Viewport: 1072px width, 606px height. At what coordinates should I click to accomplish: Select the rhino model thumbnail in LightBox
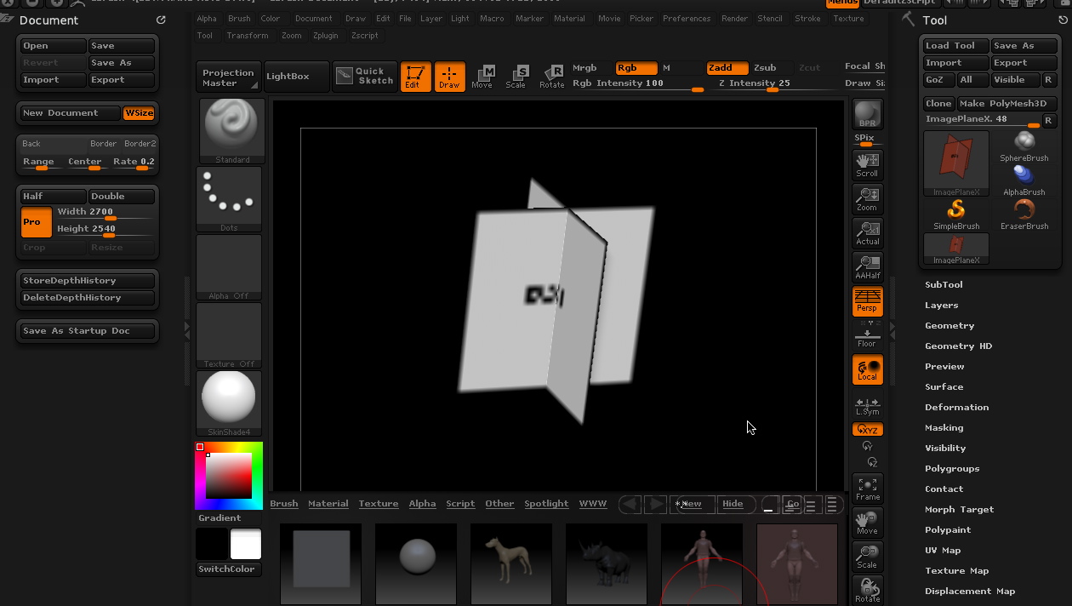pos(607,563)
